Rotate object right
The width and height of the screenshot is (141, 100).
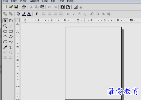98,14
